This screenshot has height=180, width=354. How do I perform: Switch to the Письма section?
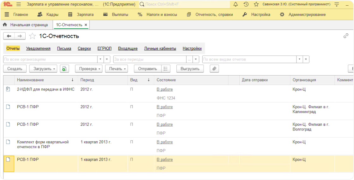64,49
